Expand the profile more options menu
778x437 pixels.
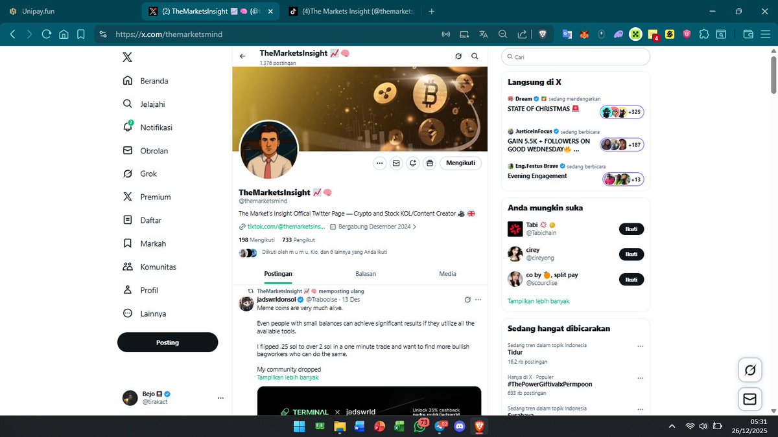pyautogui.click(x=379, y=163)
